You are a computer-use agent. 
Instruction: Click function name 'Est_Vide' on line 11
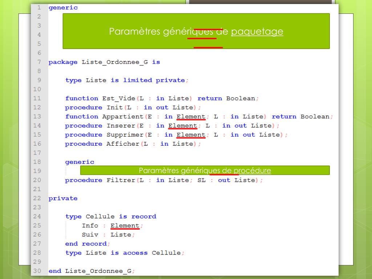point(119,98)
